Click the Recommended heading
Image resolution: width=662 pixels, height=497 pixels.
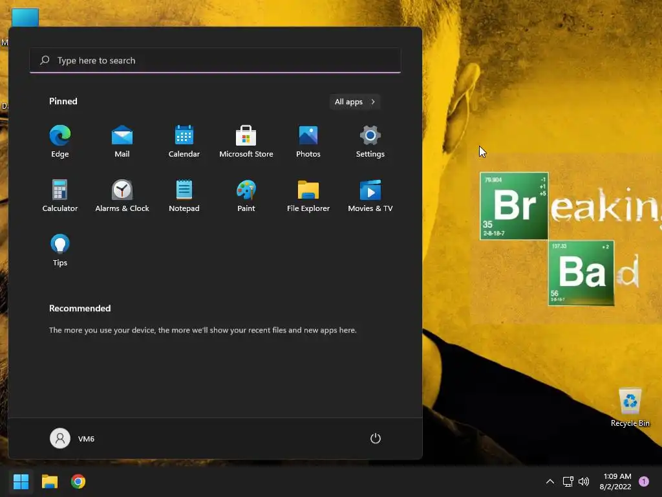pos(80,309)
